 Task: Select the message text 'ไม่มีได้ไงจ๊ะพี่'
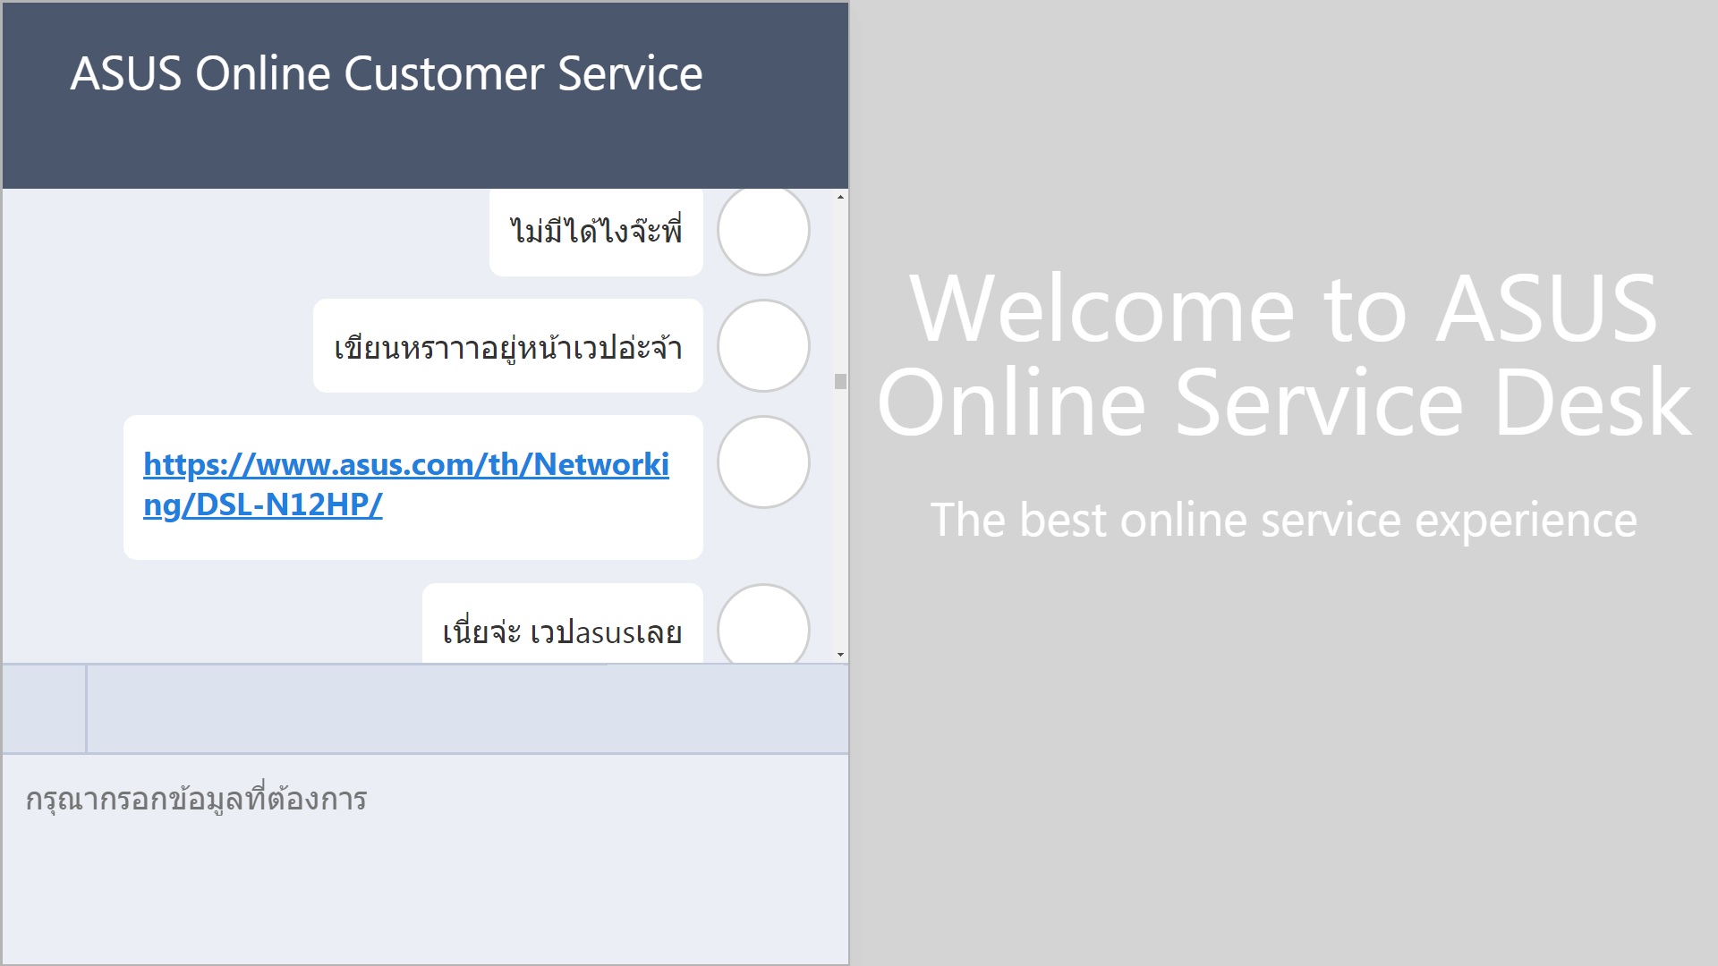(x=596, y=232)
